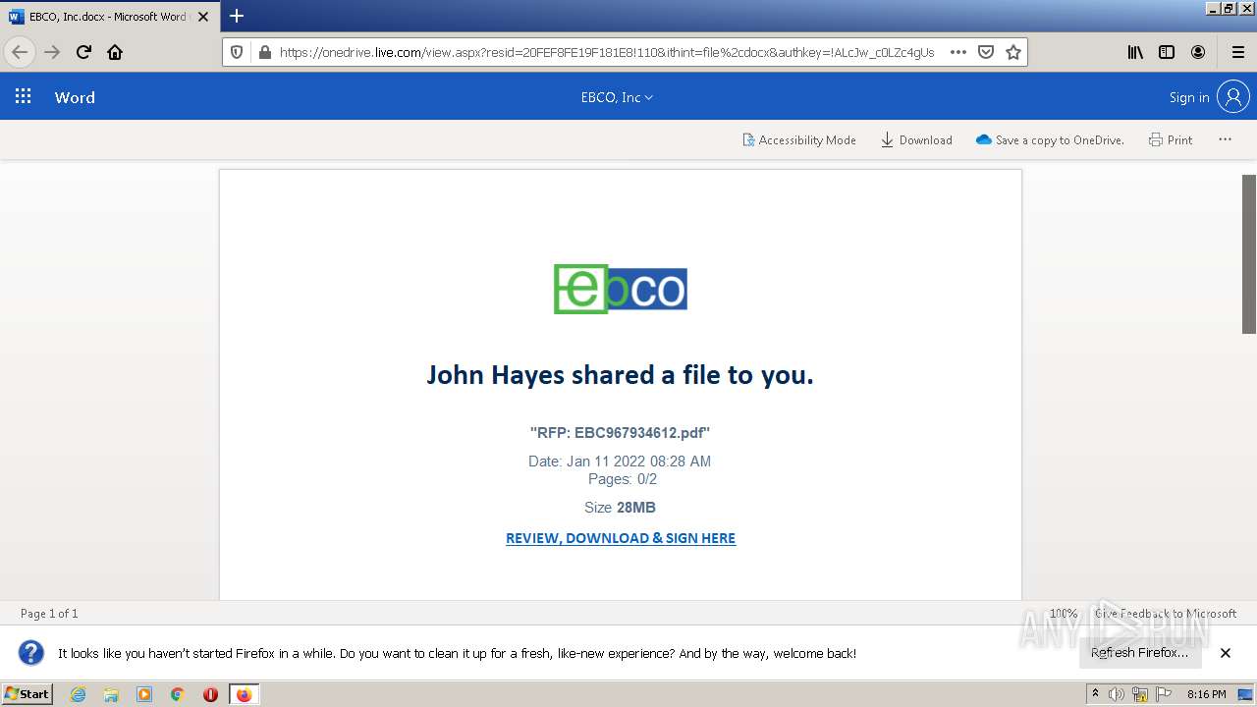This screenshot has width=1257, height=707.
Task: Reload the current page
Action: click(x=84, y=52)
